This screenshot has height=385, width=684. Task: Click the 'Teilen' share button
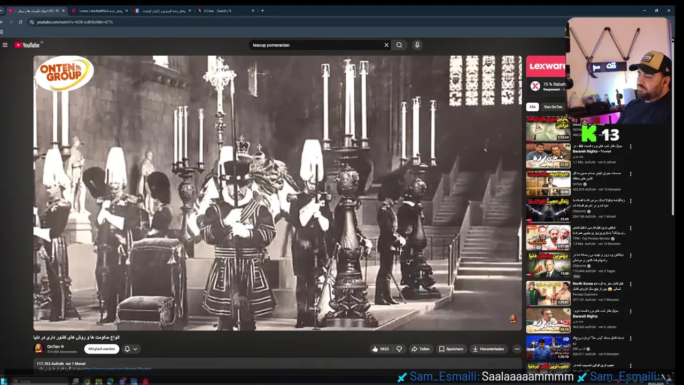click(421, 349)
